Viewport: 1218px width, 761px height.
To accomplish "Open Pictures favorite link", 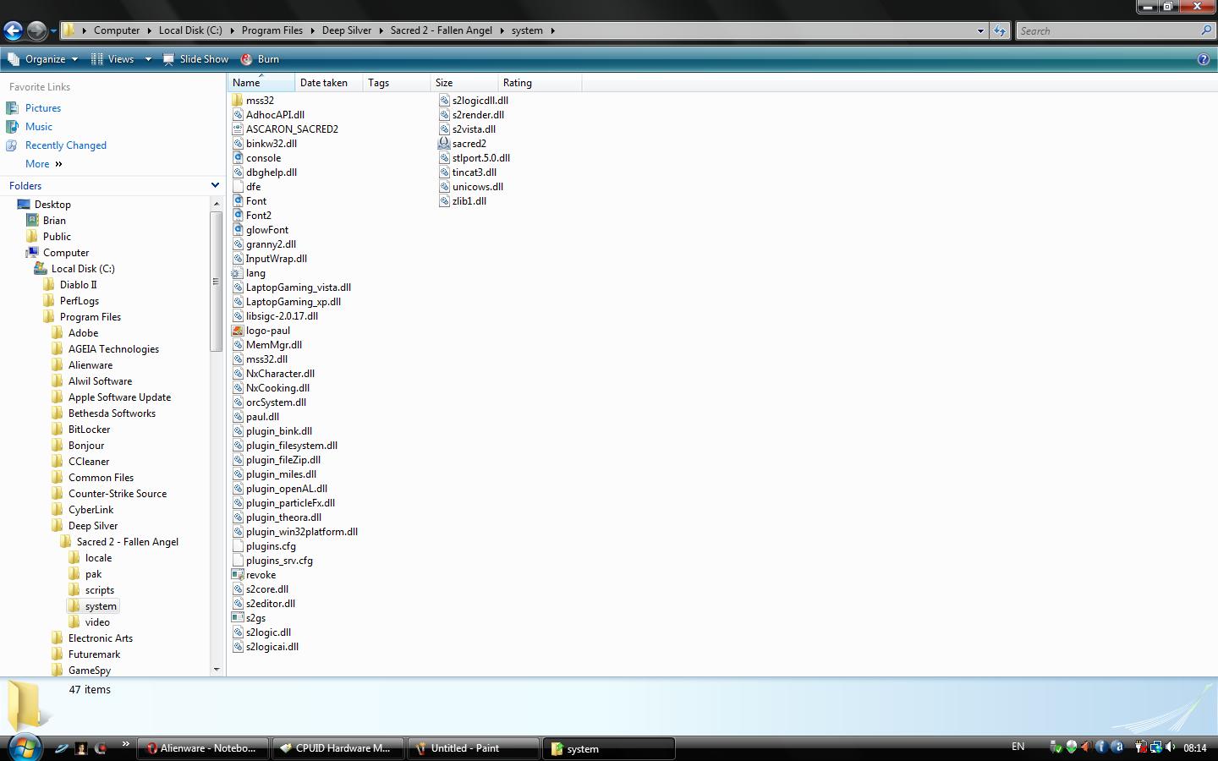I will [43, 108].
